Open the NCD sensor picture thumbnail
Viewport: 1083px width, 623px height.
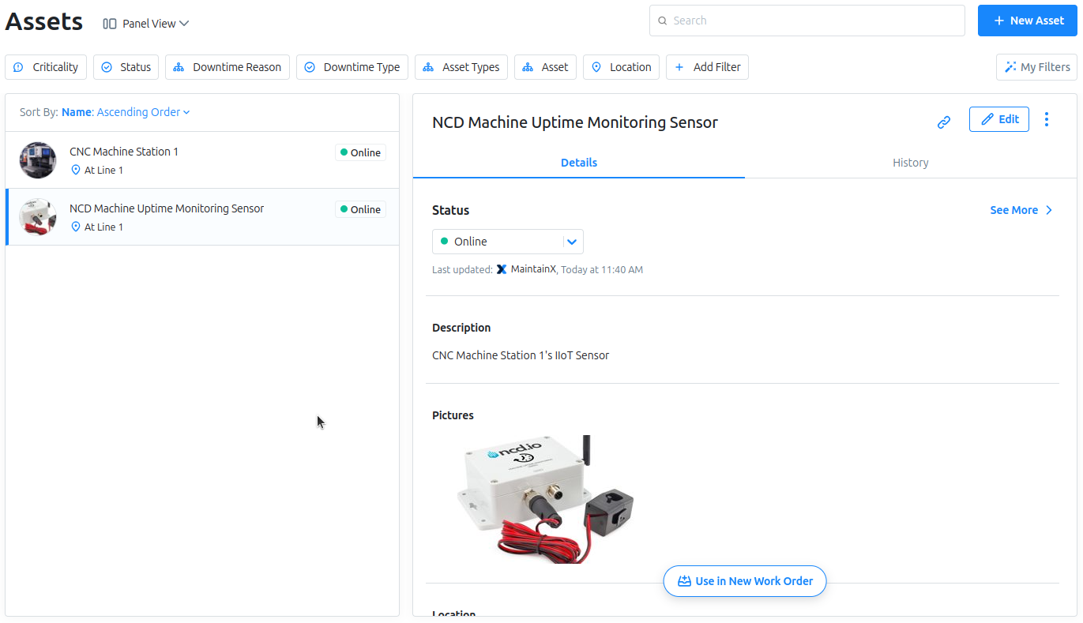click(545, 498)
